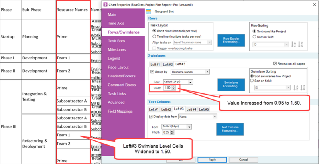Viewport: 319px width, 164px height.
Task: Open the Rows/Swimlanes page
Action: (x=124, y=32)
